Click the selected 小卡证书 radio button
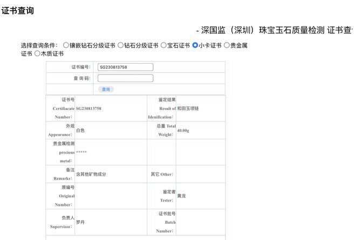The image size is (356, 240). (195, 46)
